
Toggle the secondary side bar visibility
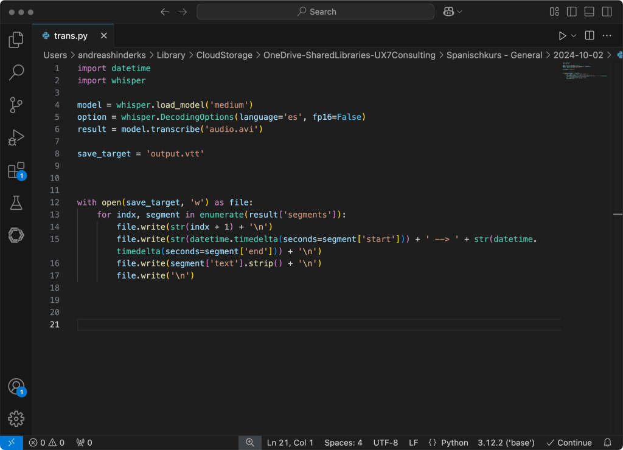[607, 12]
